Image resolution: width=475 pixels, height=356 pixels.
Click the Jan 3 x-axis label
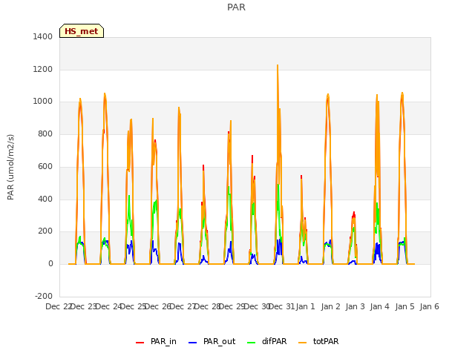tap(355, 306)
